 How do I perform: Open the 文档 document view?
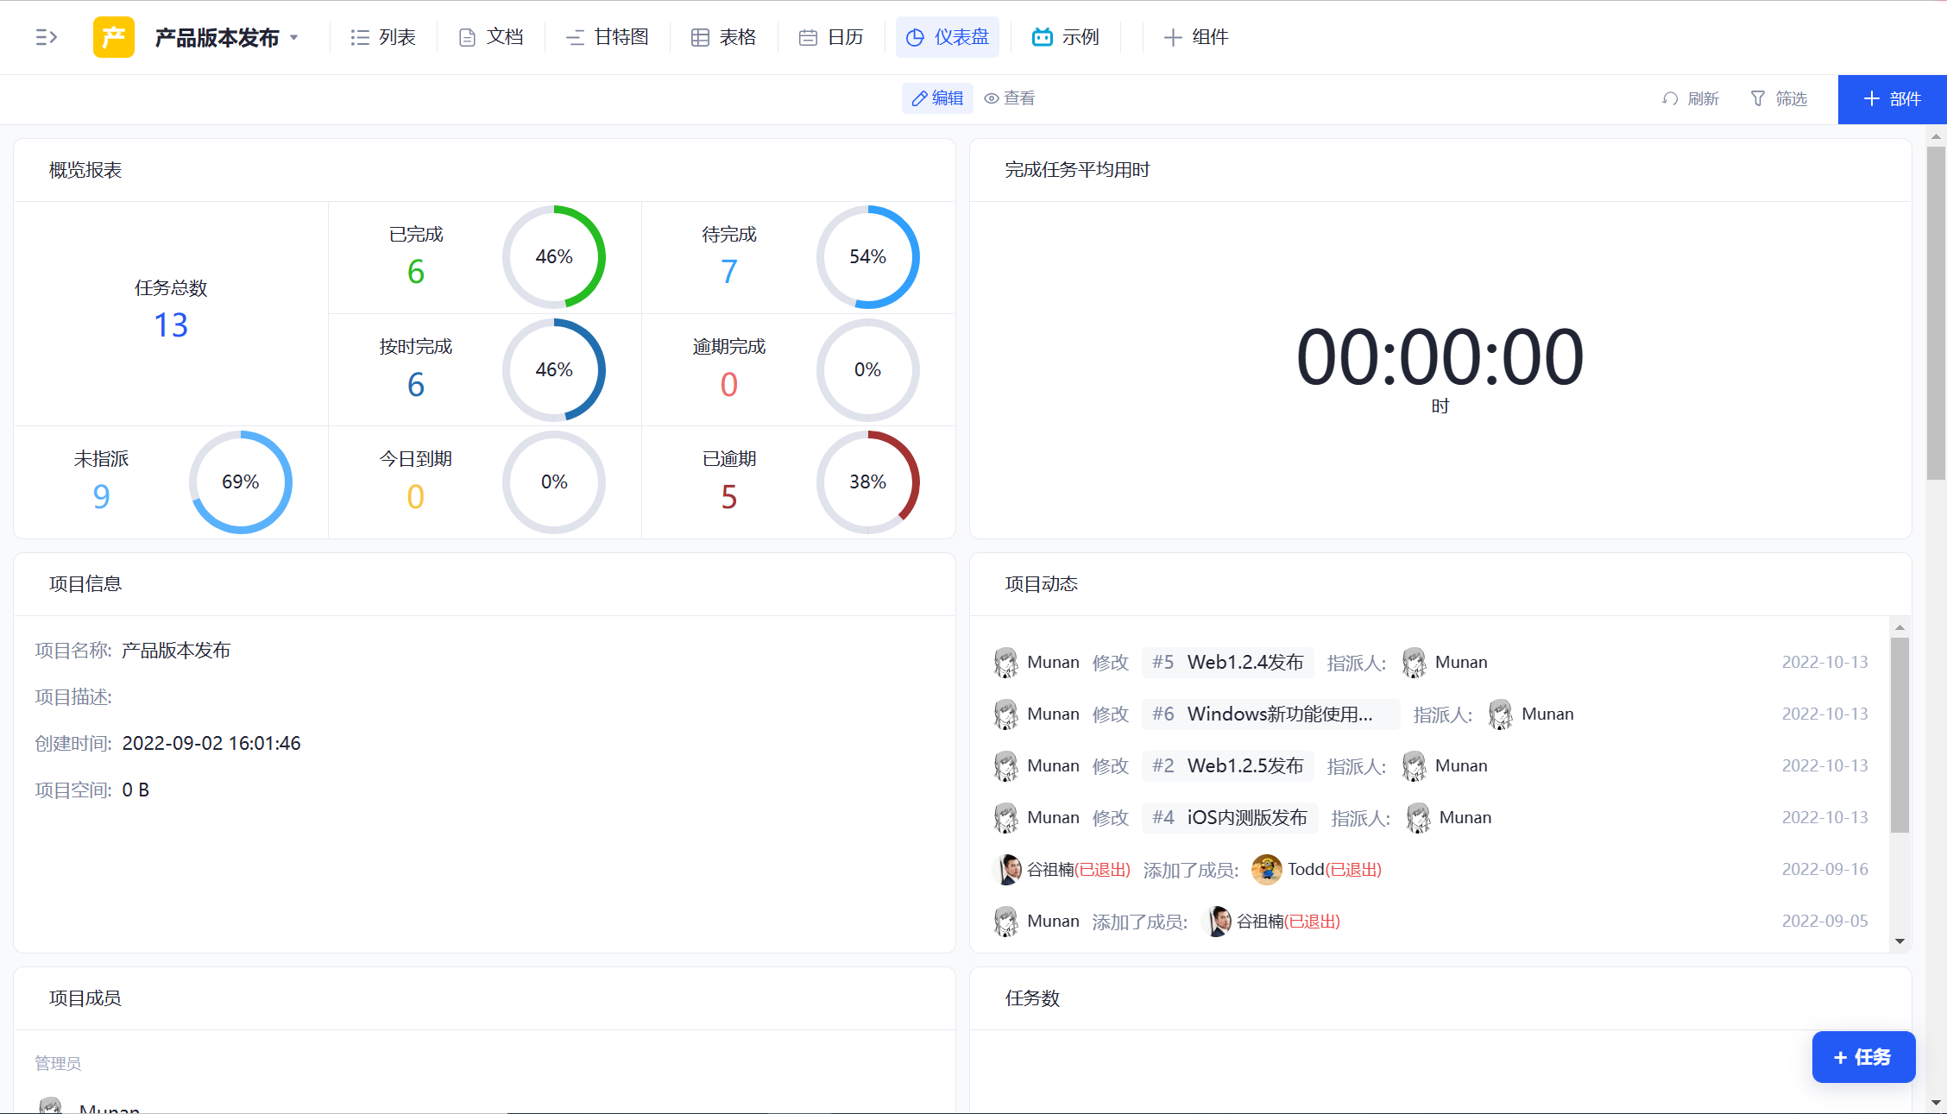click(x=491, y=37)
